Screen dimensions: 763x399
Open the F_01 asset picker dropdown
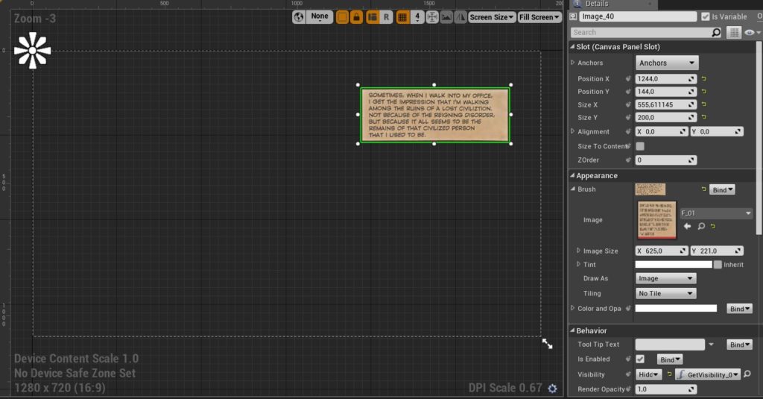pyautogui.click(x=716, y=213)
